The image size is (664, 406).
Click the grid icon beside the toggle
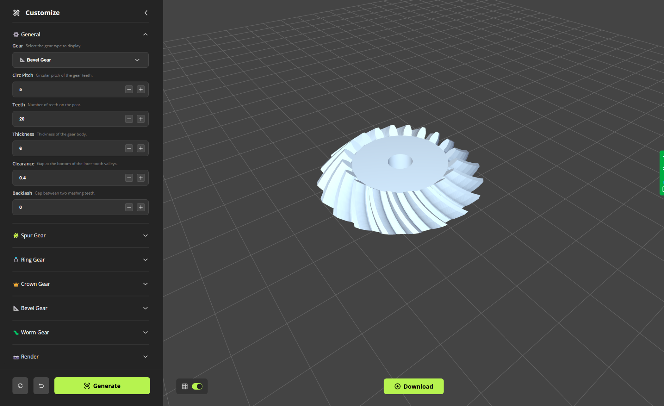point(185,386)
